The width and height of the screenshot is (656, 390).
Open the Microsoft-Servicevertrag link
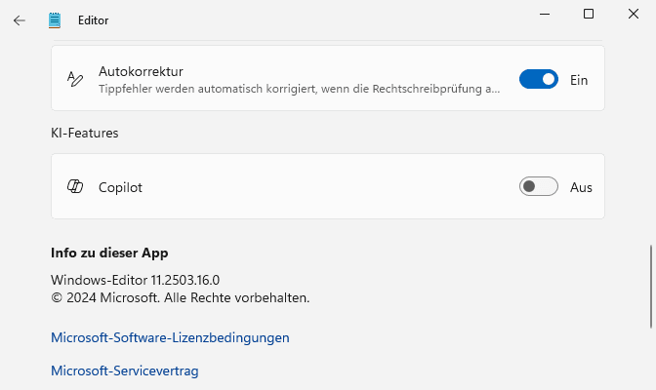pyautogui.click(x=125, y=370)
